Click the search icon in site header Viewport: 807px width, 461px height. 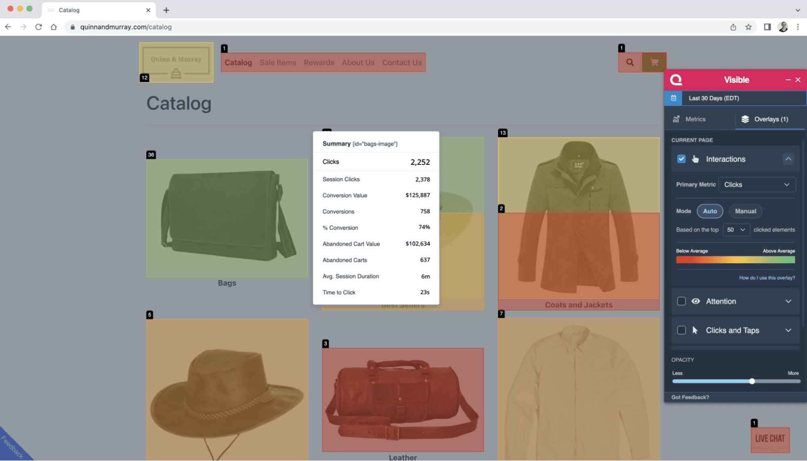630,61
